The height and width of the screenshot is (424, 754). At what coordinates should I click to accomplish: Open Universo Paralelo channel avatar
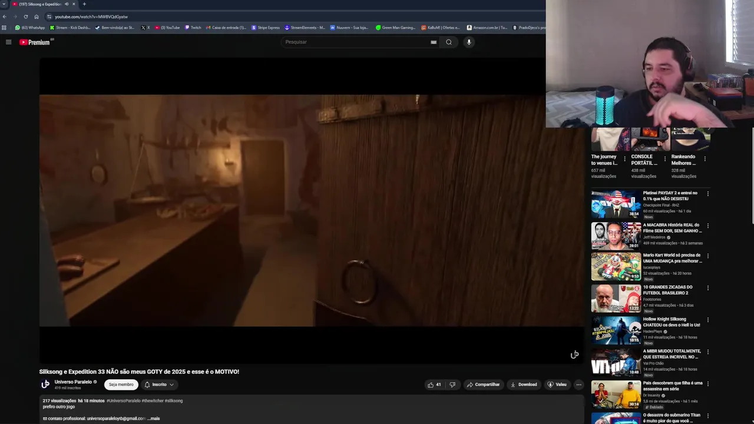pos(45,385)
